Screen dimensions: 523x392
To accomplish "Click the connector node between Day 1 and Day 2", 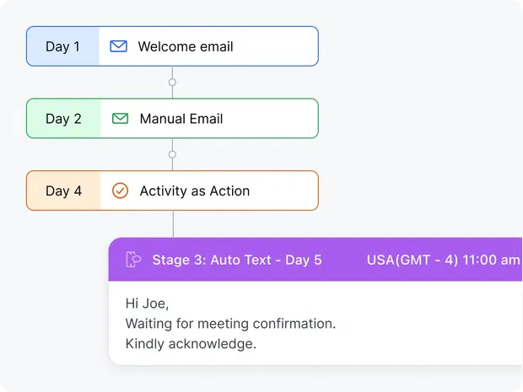I will pyautogui.click(x=172, y=82).
